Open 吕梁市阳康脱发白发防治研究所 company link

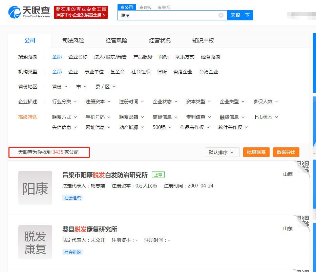pyautogui.click(x=105, y=175)
